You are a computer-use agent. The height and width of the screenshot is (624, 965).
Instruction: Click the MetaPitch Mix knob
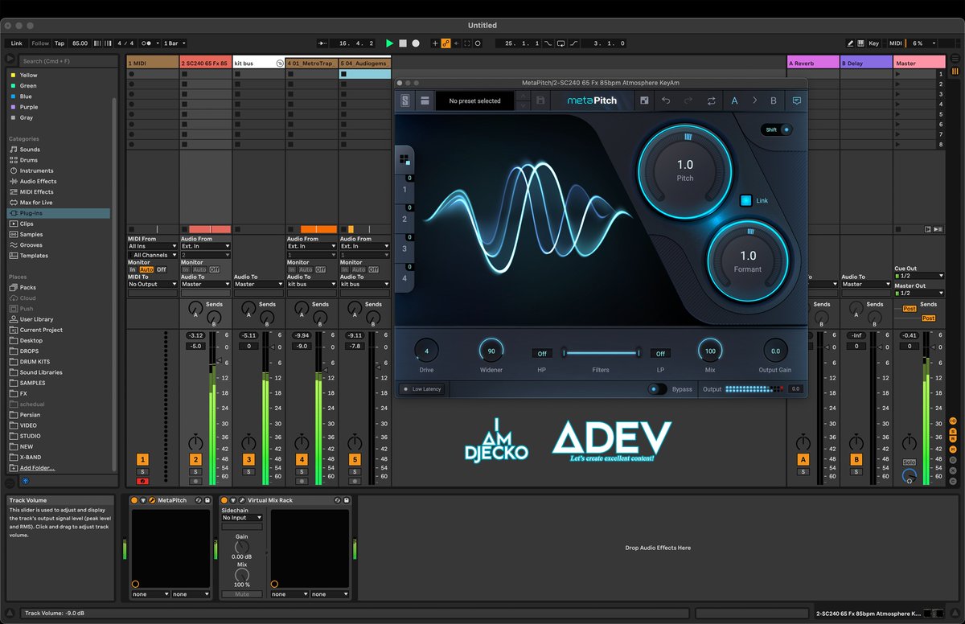click(710, 351)
